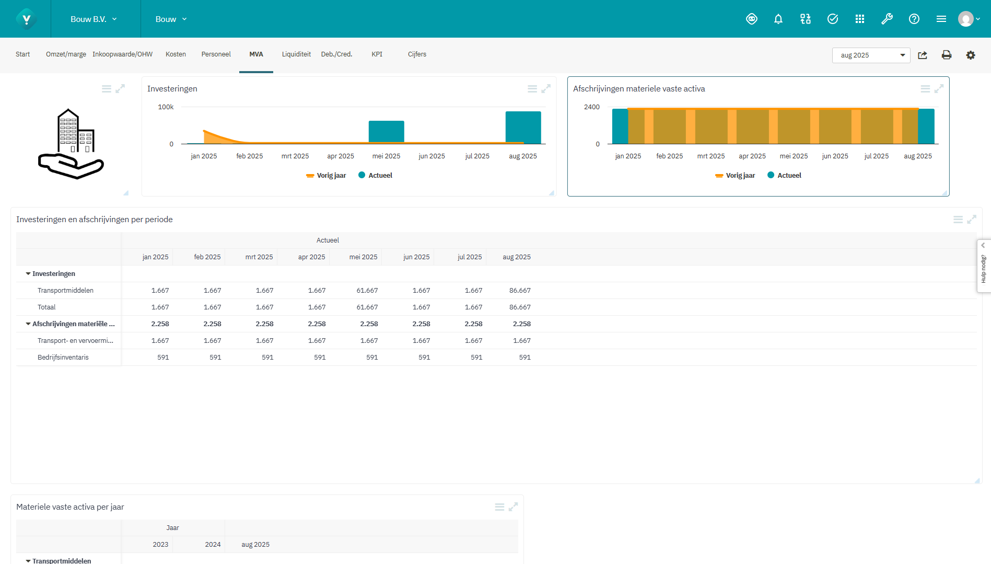991x564 pixels.
Task: Click the share export icon
Action: click(x=923, y=55)
